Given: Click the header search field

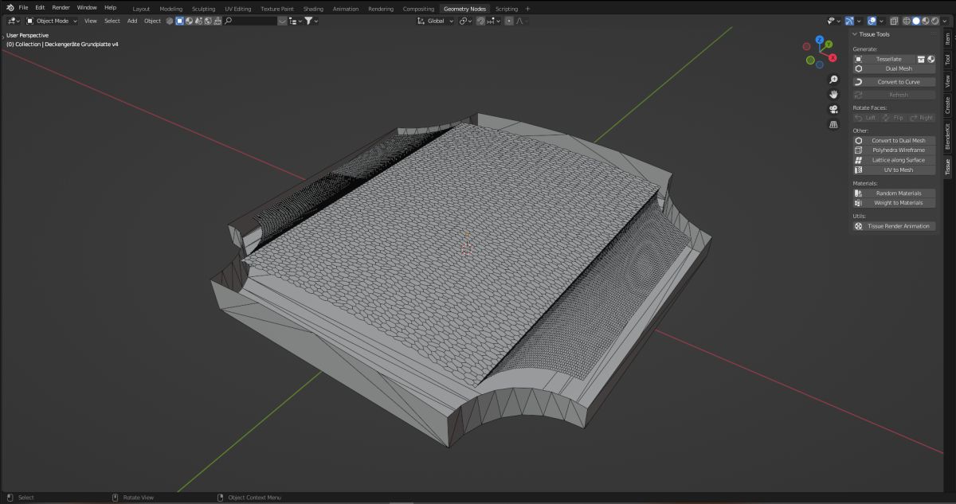Looking at the screenshot, I should (x=249, y=21).
